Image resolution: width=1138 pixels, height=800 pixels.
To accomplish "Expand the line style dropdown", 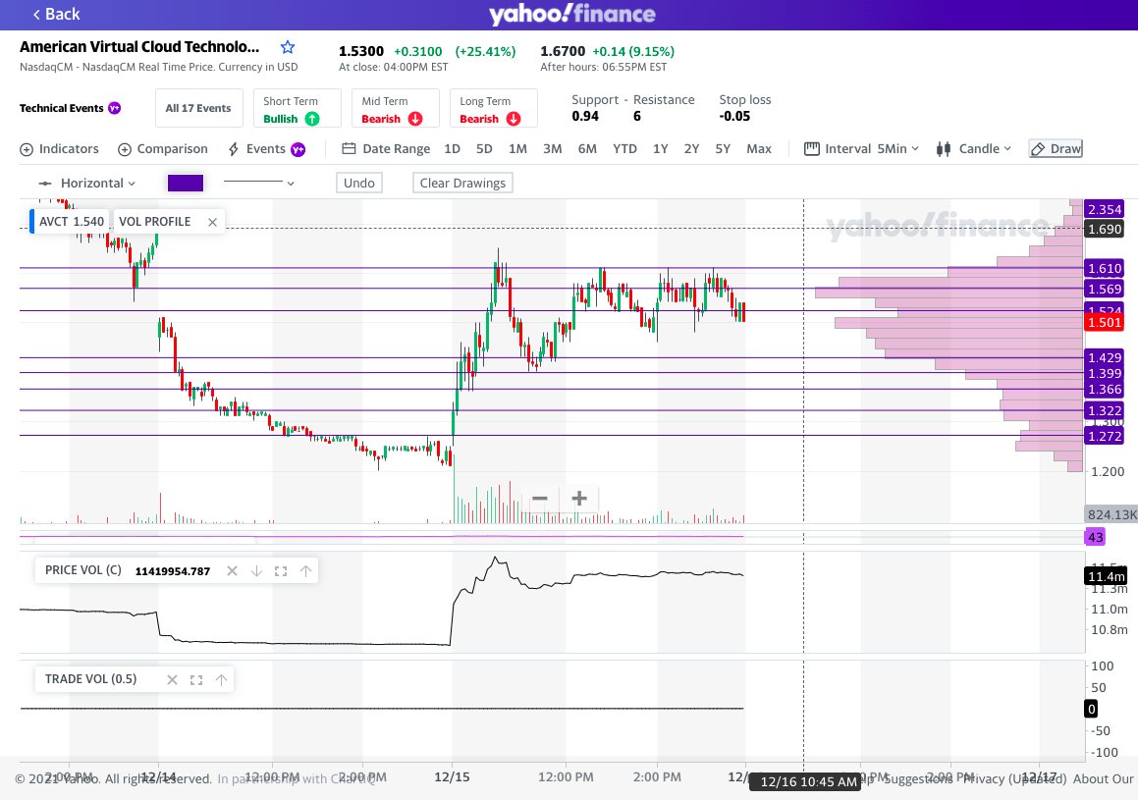I will (259, 183).
